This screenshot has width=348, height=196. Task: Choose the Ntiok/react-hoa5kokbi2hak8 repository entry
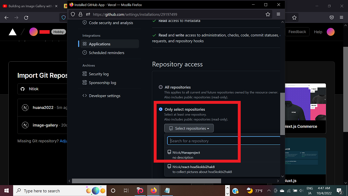point(222,169)
